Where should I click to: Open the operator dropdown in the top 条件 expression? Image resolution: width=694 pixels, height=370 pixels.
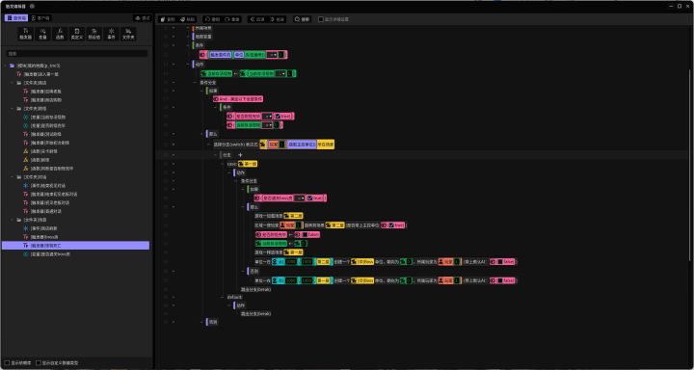(272, 54)
